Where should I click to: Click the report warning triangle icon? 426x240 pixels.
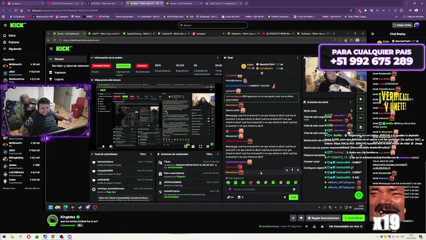coord(322,227)
